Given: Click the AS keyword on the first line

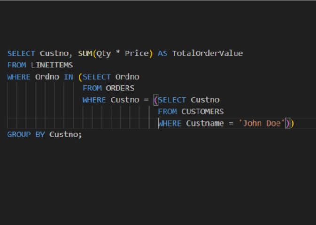Looking at the screenshot, I should (x=162, y=53).
